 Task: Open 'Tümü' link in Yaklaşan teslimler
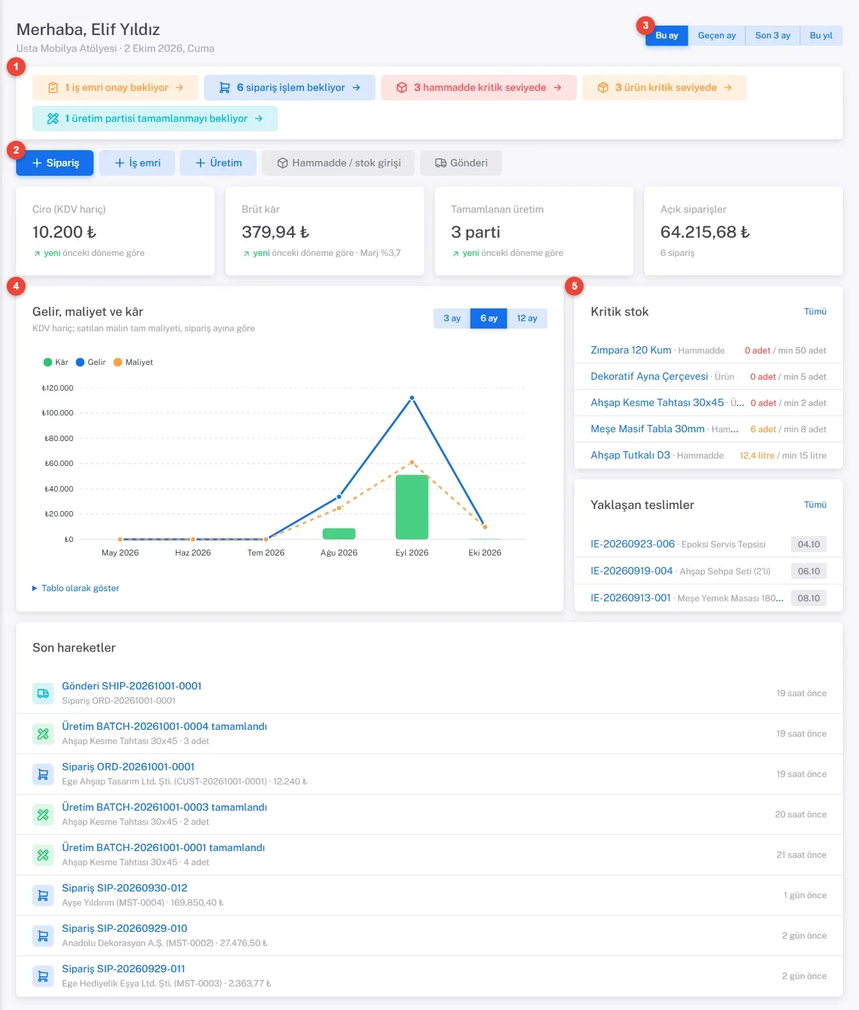[815, 505]
